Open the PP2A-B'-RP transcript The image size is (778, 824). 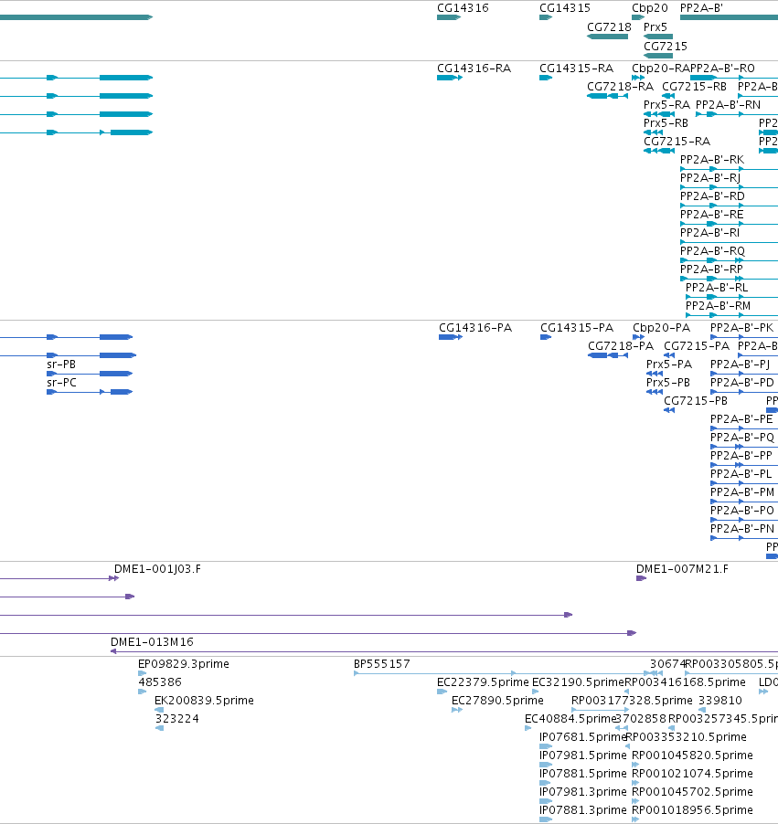[x=711, y=269]
